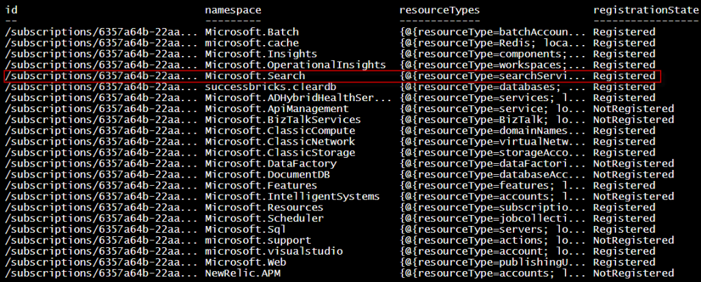This screenshot has height=282, width=701.
Task: Click the 'resourceTypes' column header
Action: pyautogui.click(x=439, y=10)
